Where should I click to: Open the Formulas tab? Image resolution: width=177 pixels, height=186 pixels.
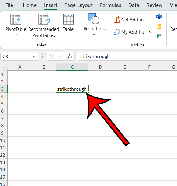point(111,5)
